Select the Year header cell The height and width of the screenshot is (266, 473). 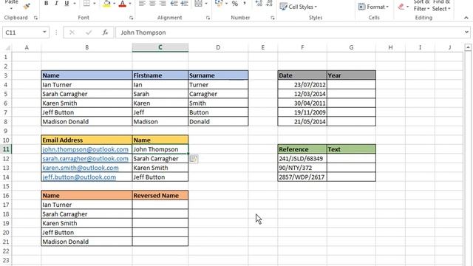coord(352,75)
